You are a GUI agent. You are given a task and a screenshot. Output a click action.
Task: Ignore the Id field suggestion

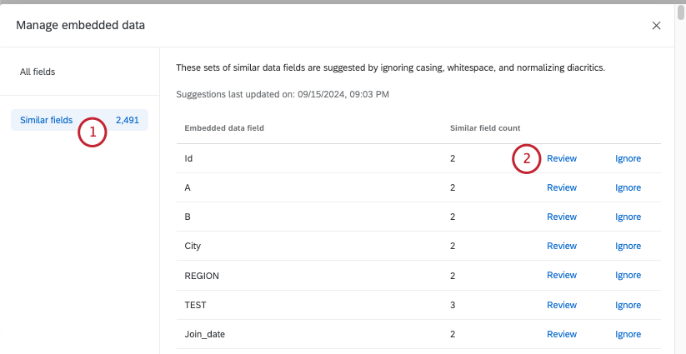tap(628, 158)
